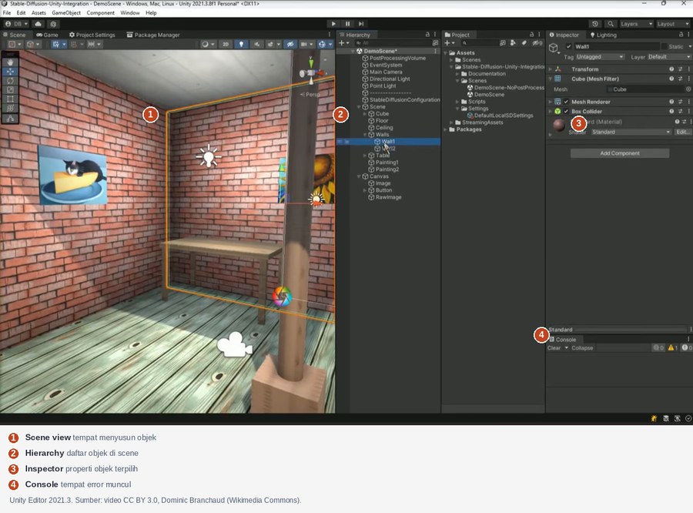The image size is (693, 513).
Task: Click the point light gizmo icon
Action: pyautogui.click(x=209, y=156)
